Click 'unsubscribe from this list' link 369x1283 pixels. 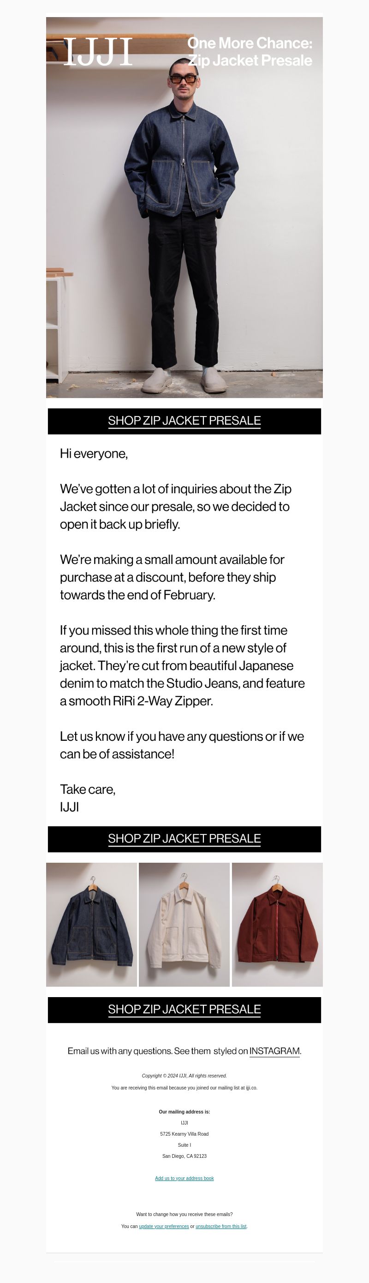pyautogui.click(x=221, y=1227)
